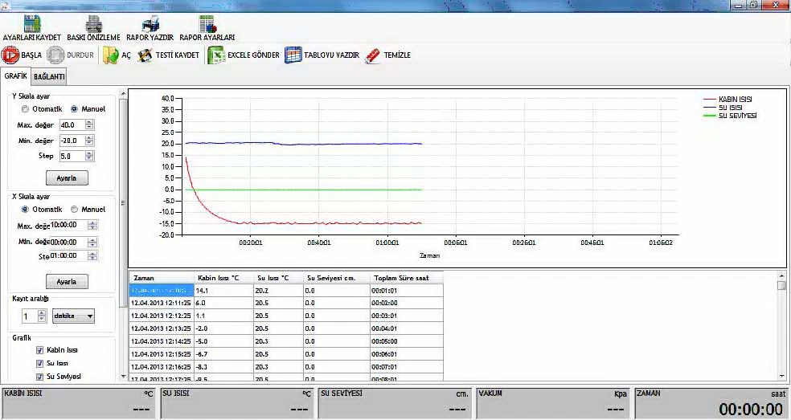Send data with Excele Gönder icon

[215, 55]
